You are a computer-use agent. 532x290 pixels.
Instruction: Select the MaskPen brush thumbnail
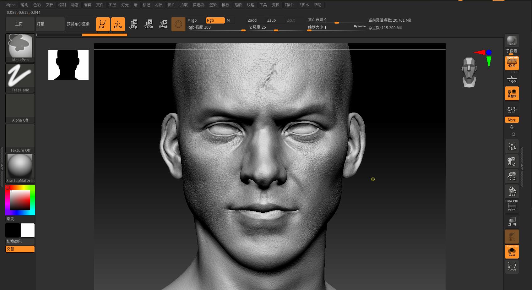point(20,48)
